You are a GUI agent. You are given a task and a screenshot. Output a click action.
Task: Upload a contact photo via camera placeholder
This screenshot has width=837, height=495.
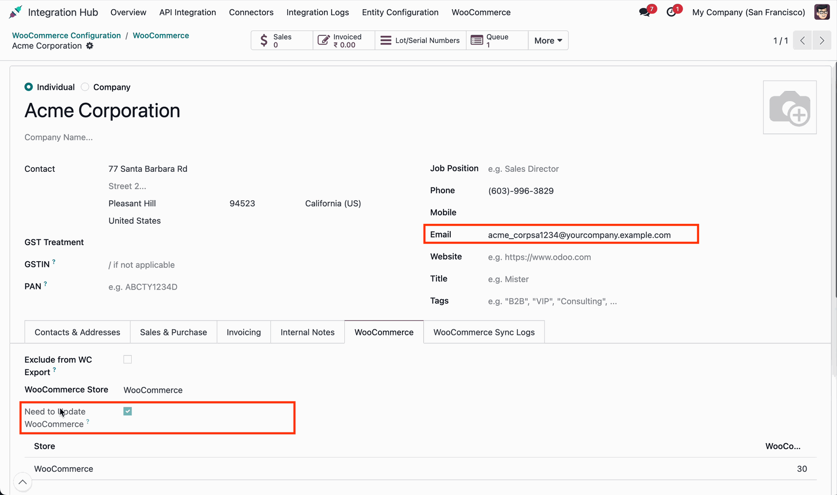pos(789,107)
